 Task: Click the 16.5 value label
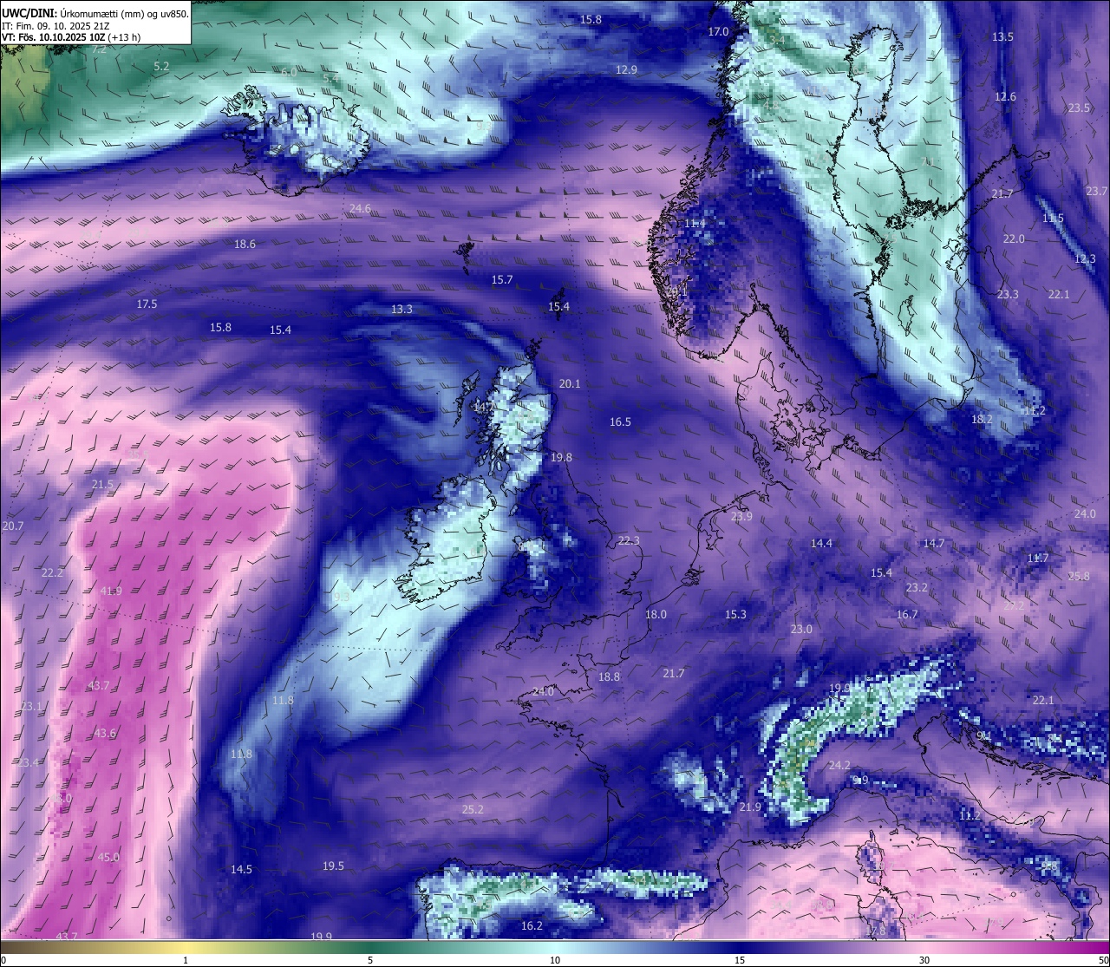(620, 421)
